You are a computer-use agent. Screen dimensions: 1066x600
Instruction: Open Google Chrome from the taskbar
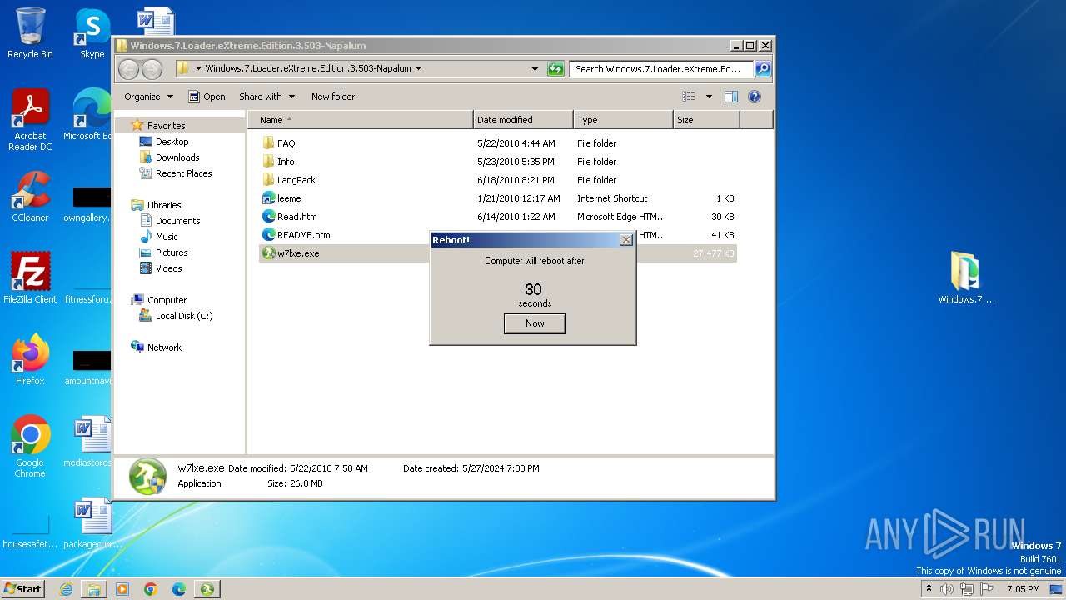(151, 589)
